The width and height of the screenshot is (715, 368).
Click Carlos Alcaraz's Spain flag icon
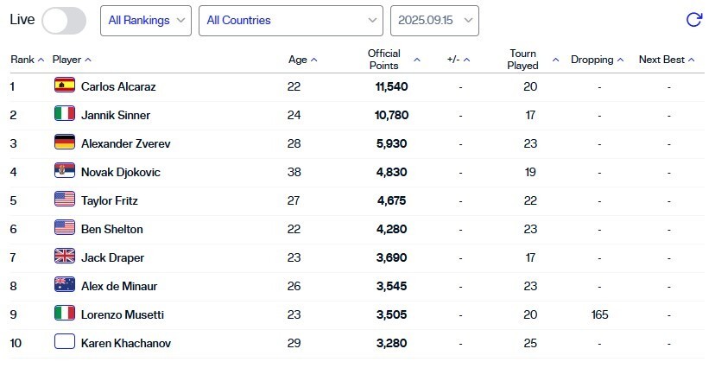point(65,86)
